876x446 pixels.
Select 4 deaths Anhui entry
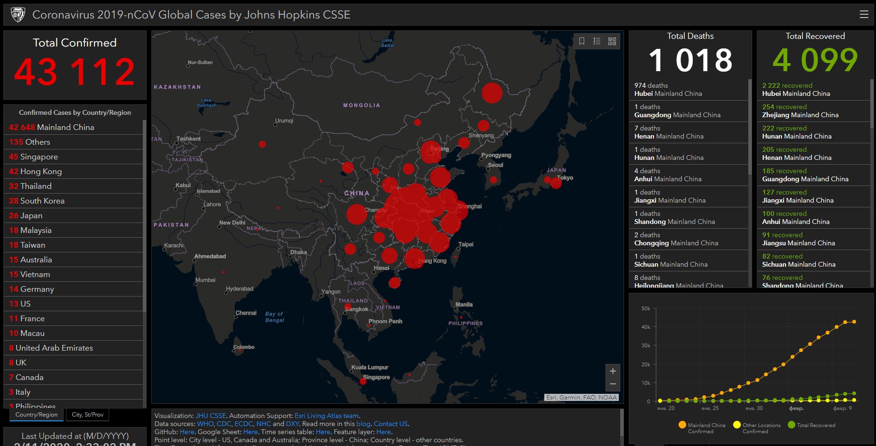click(x=689, y=175)
